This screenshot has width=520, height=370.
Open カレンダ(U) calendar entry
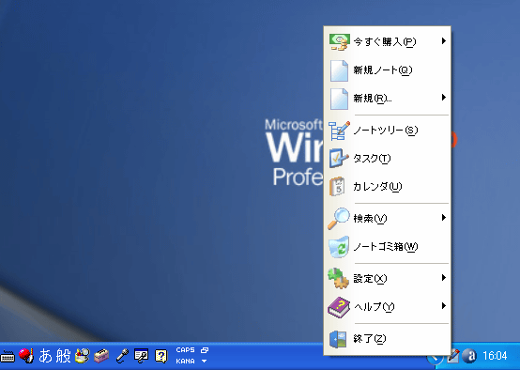pos(387,187)
